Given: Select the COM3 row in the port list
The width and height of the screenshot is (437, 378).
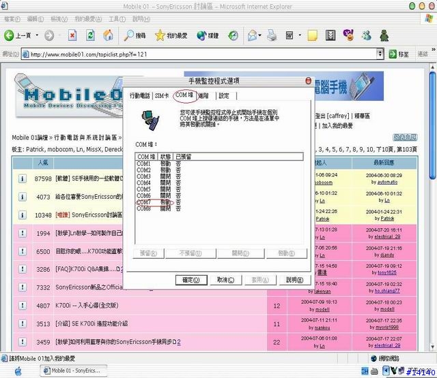Looking at the screenshot, I should click(x=158, y=176).
